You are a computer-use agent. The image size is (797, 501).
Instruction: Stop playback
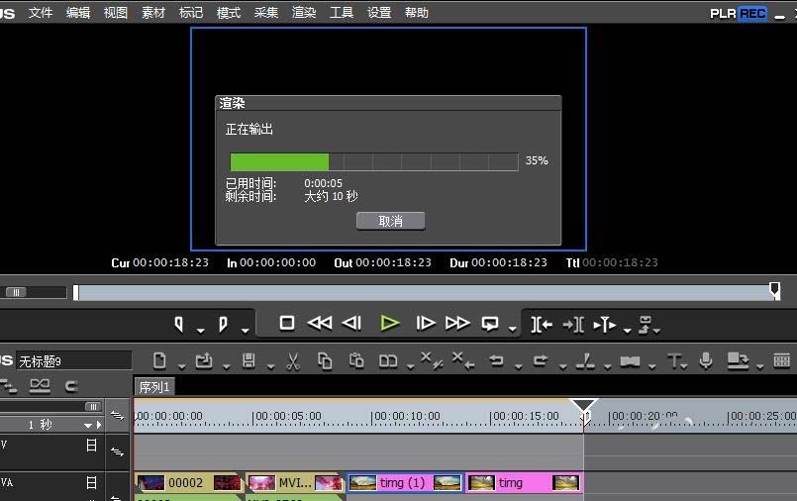tap(287, 323)
